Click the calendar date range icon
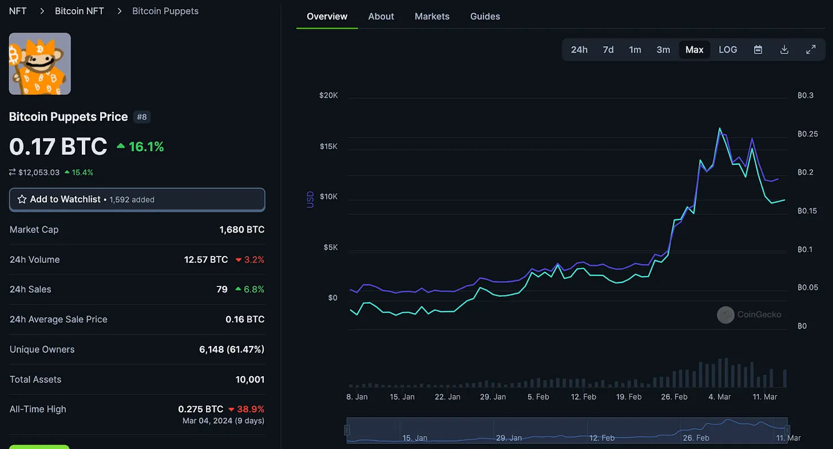The image size is (833, 449). coord(758,50)
